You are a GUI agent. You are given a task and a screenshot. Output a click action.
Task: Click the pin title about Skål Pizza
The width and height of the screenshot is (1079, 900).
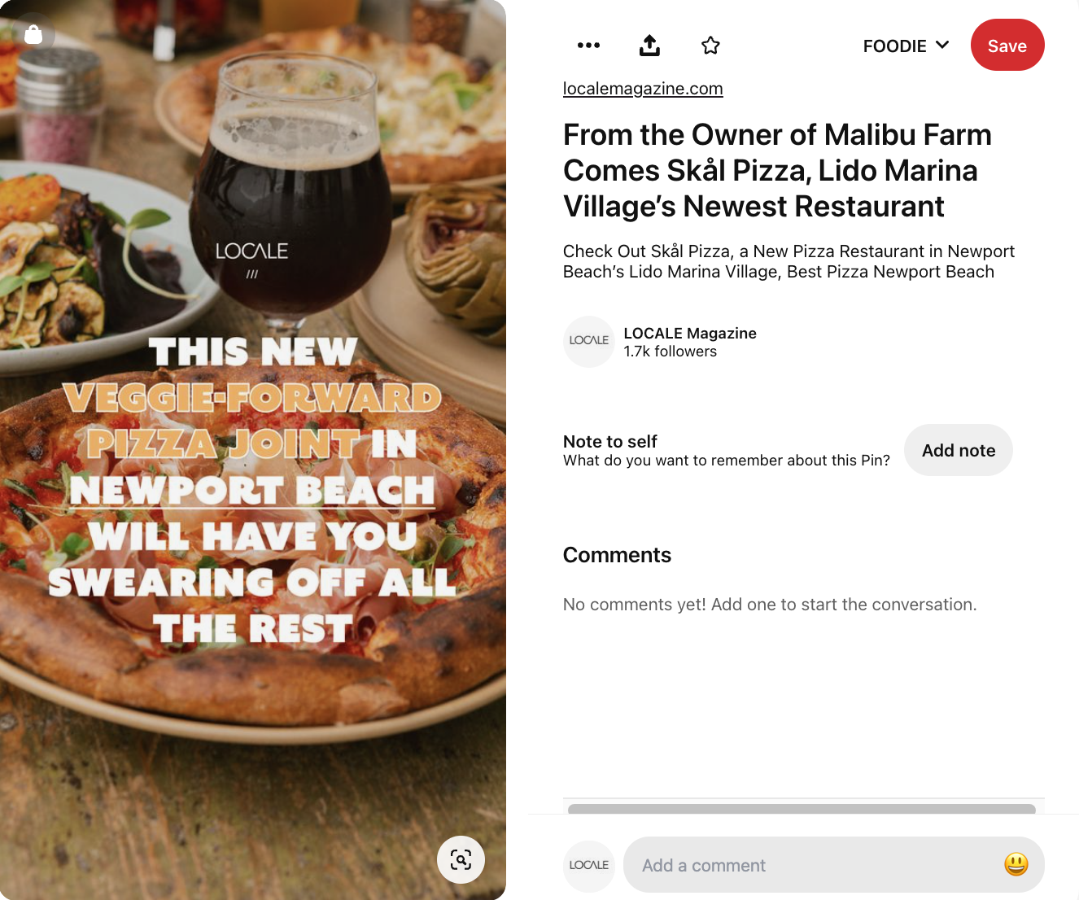pos(777,170)
